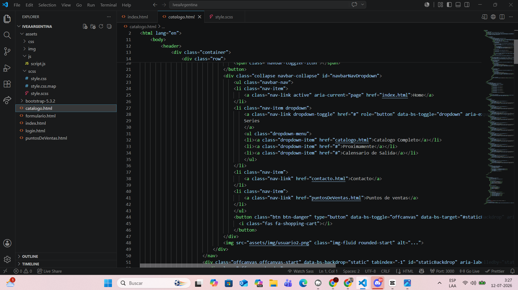Split the editor to the right

click(x=502, y=17)
